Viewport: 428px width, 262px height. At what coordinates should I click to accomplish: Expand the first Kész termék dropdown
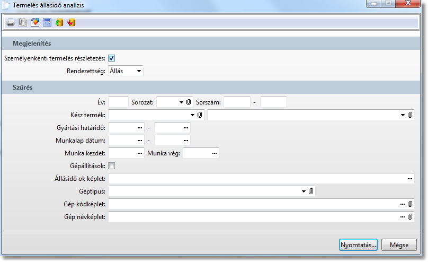click(192, 115)
